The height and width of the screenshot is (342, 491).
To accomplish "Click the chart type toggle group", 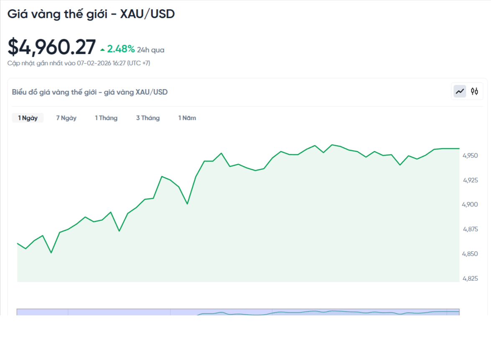I will pyautogui.click(x=466, y=91).
